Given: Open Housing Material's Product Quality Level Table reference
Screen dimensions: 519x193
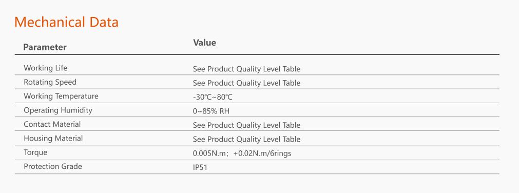Looking at the screenshot, I should point(254,139).
